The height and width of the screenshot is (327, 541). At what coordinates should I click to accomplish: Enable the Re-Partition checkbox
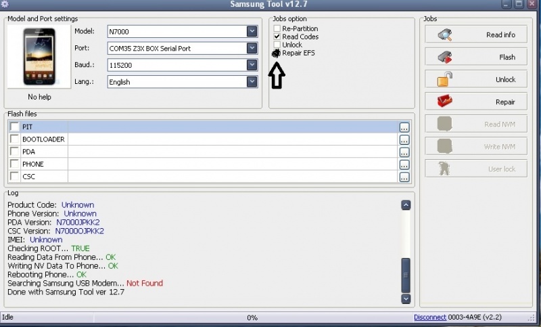click(x=277, y=28)
